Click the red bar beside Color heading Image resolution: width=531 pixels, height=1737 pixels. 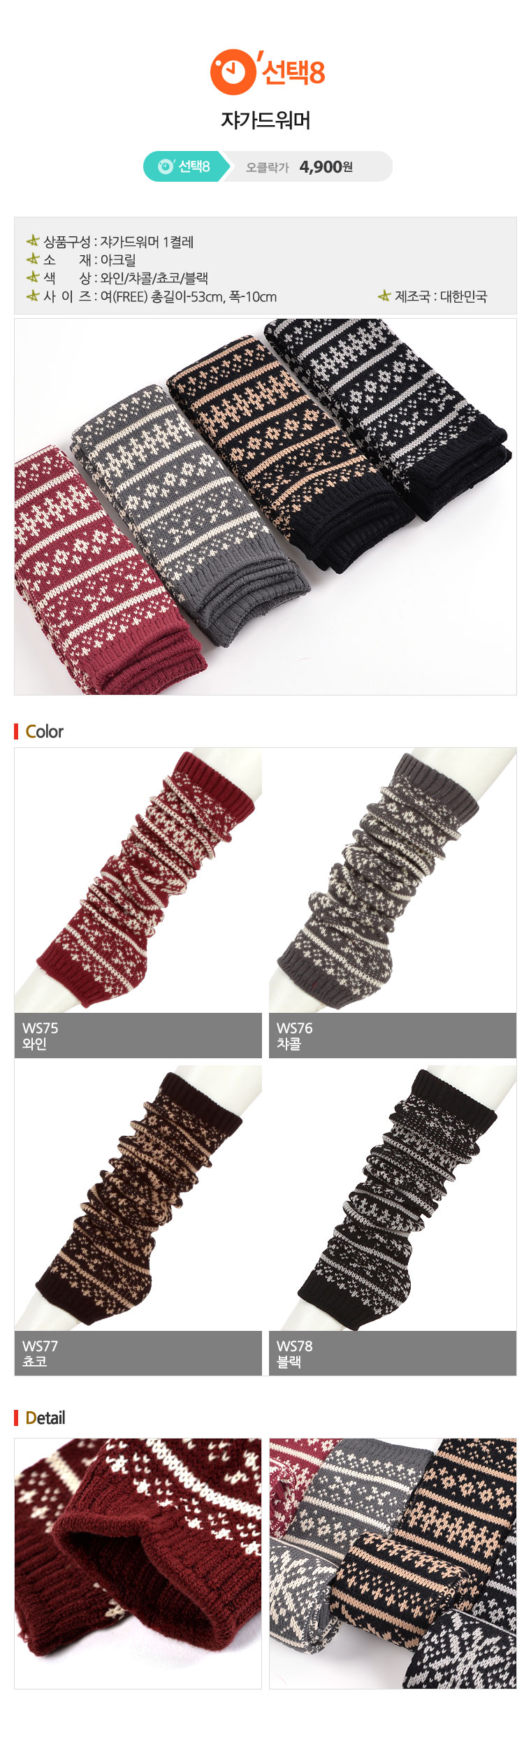[x=16, y=731]
